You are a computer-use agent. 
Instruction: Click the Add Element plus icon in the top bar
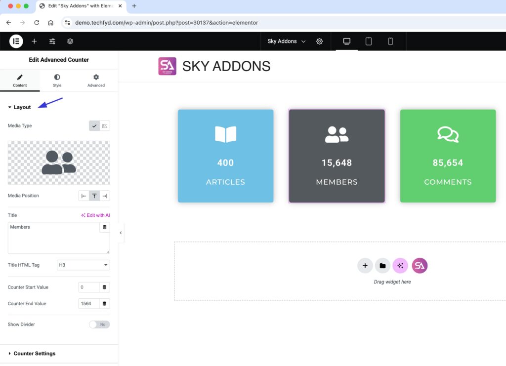pos(34,41)
